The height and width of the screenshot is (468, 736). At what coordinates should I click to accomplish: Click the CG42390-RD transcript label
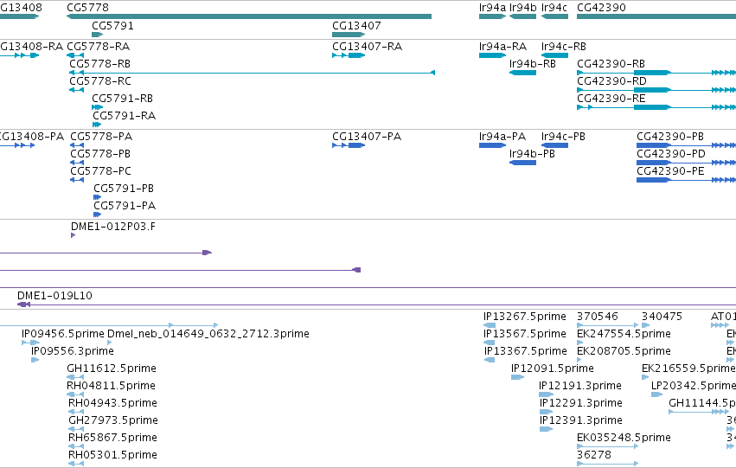611,81
